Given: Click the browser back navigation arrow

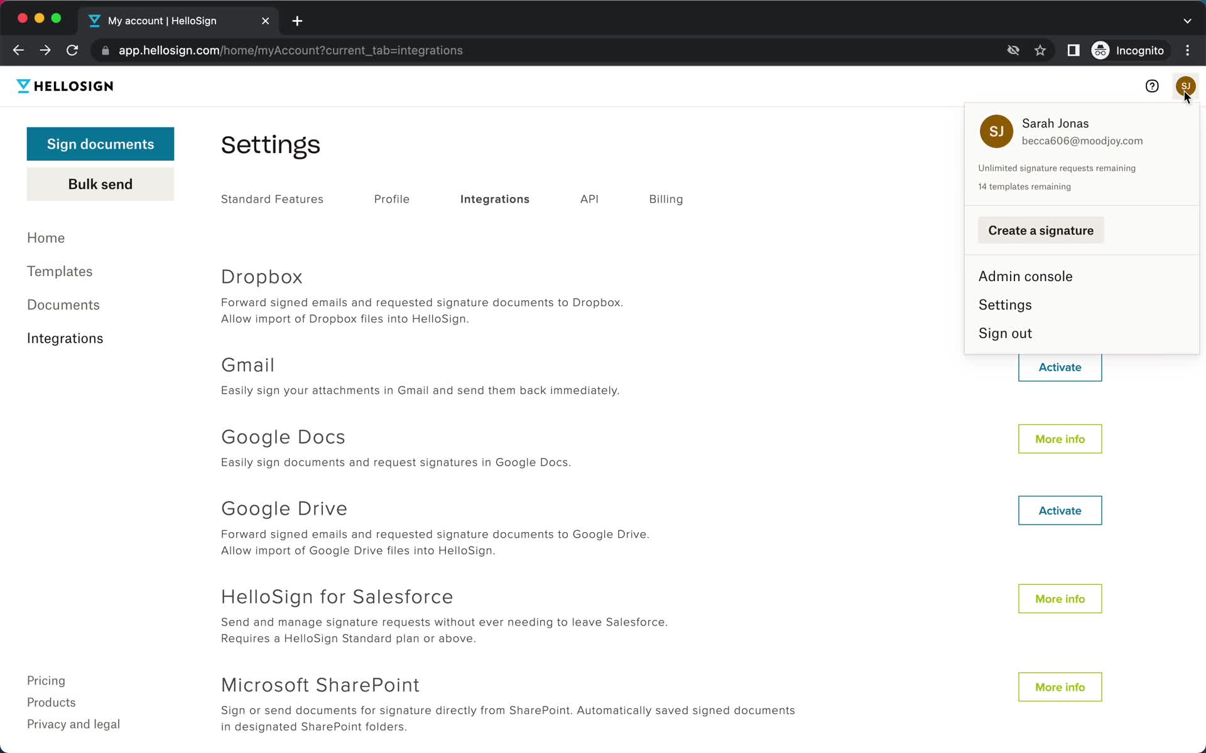Looking at the screenshot, I should click(18, 50).
